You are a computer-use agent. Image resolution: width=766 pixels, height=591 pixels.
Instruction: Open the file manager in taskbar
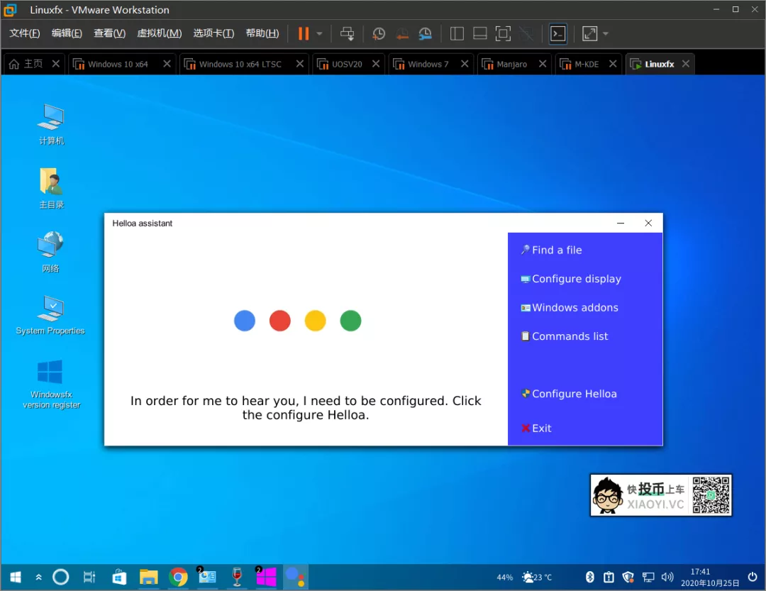(x=148, y=577)
